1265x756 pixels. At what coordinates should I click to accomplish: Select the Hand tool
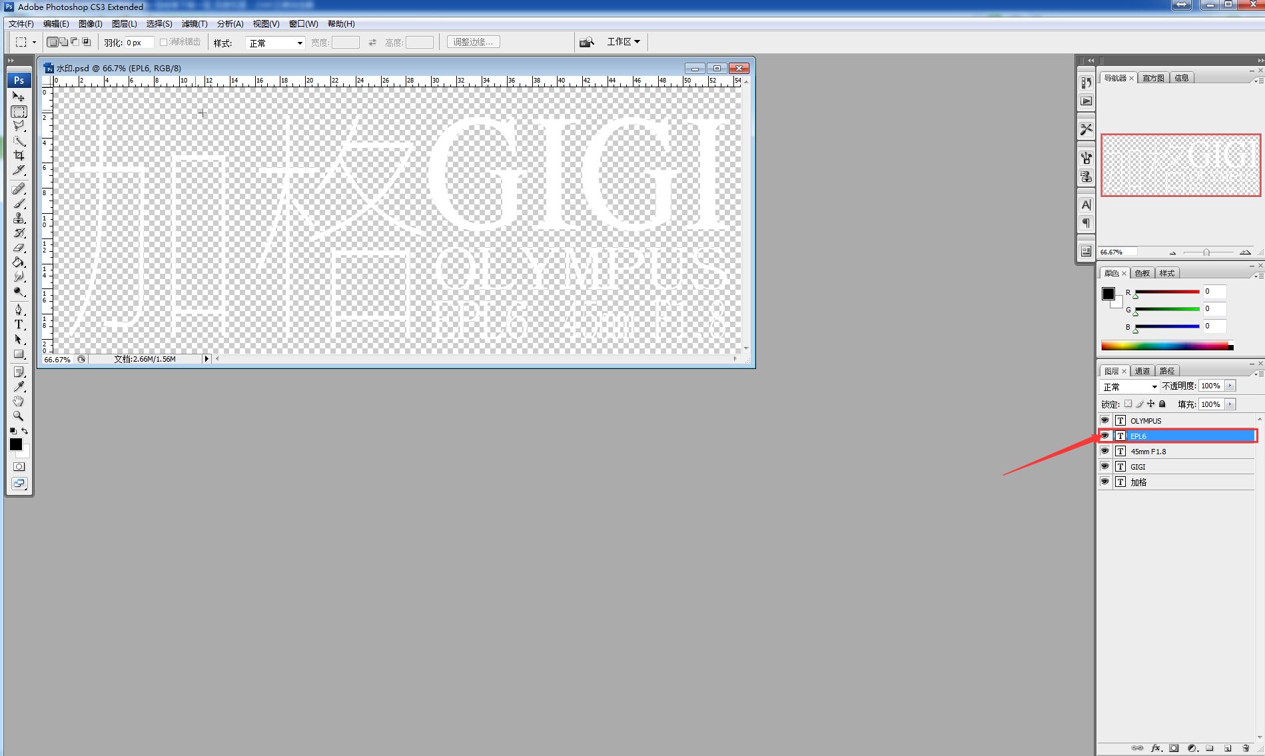[x=19, y=402]
